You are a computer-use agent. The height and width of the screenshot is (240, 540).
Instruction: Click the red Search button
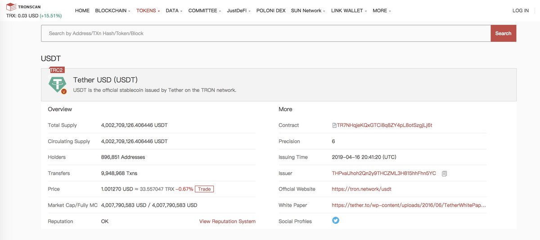[504, 33]
